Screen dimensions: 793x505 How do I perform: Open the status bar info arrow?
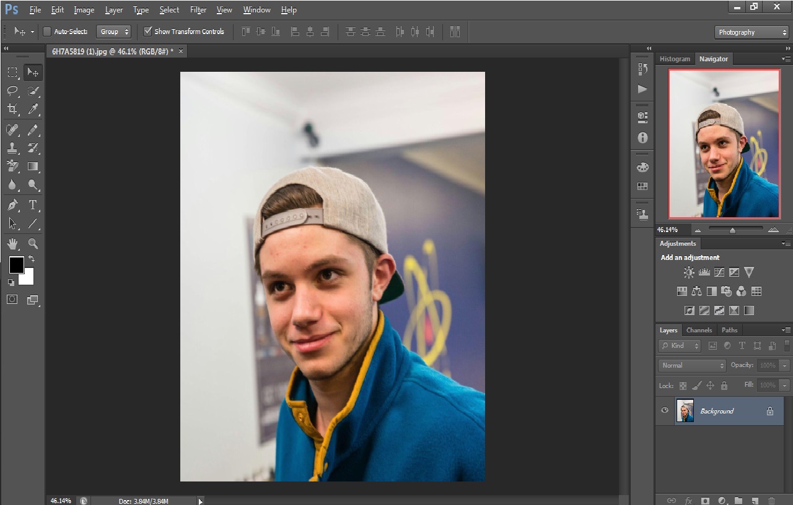(x=200, y=501)
